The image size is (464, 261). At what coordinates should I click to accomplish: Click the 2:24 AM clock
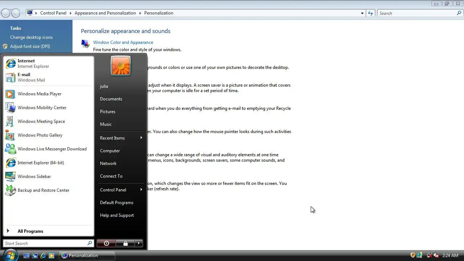coord(451,256)
